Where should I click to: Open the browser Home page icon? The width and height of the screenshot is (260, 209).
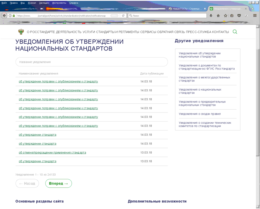(218, 16)
